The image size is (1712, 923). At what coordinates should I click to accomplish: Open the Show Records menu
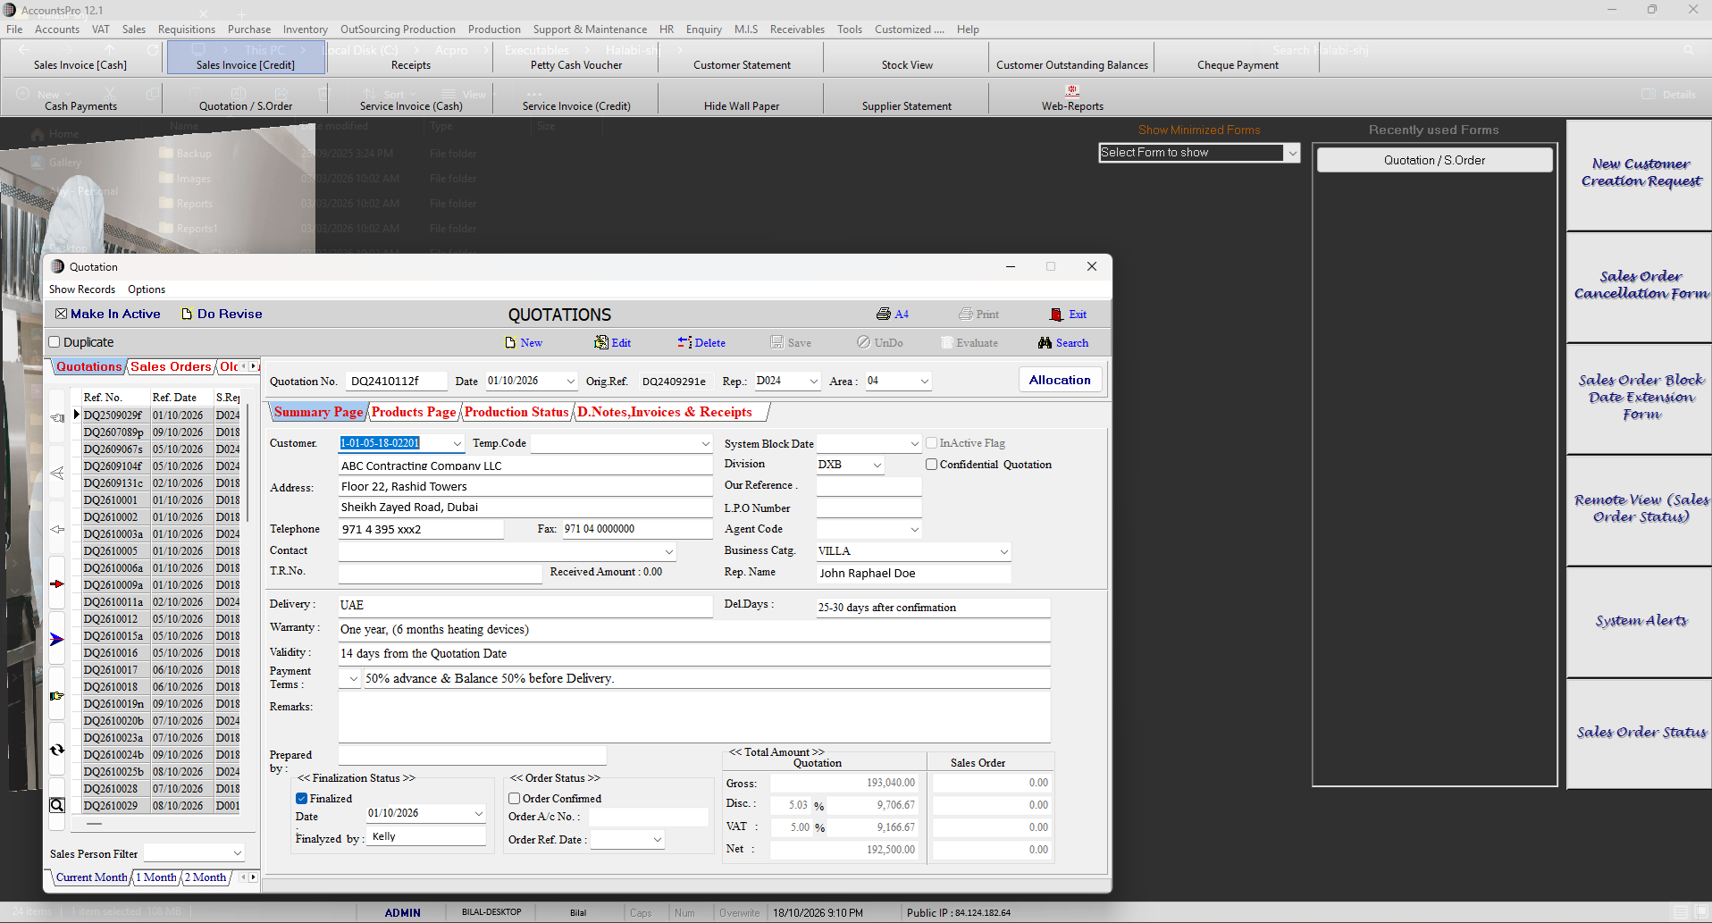(82, 289)
